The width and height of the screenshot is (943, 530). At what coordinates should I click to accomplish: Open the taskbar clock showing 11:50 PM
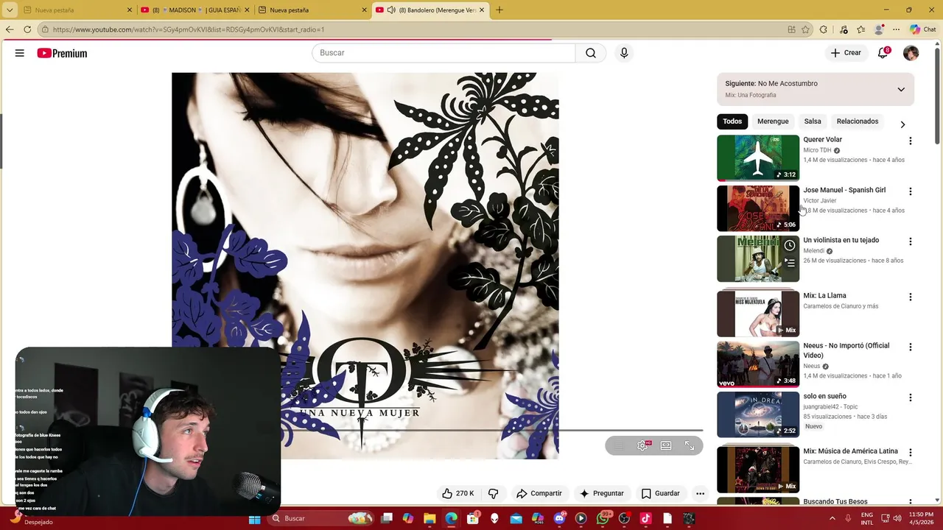921,518
